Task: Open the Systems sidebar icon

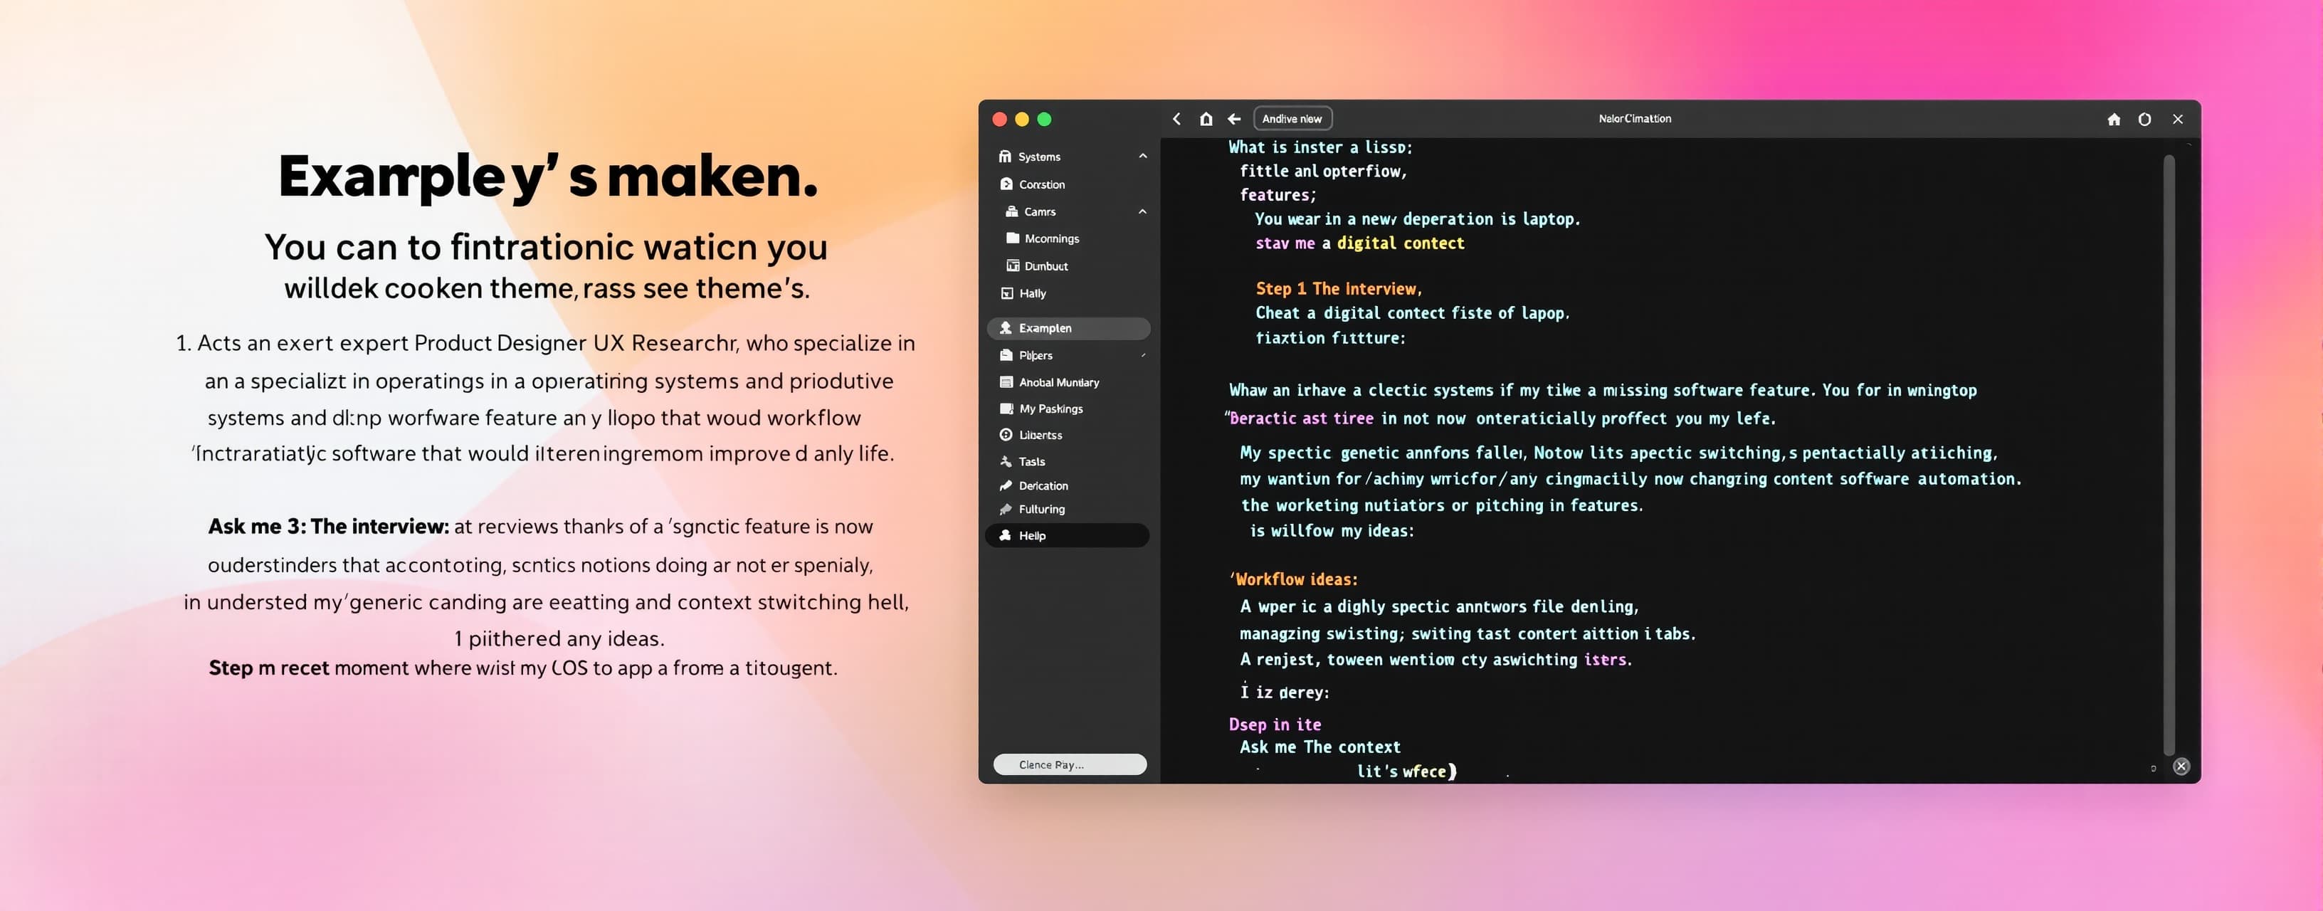Action: [1005, 157]
